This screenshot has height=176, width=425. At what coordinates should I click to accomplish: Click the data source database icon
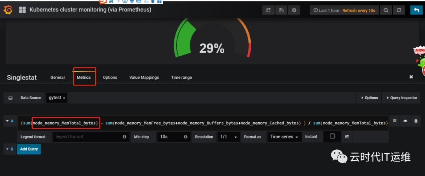[x=10, y=98]
